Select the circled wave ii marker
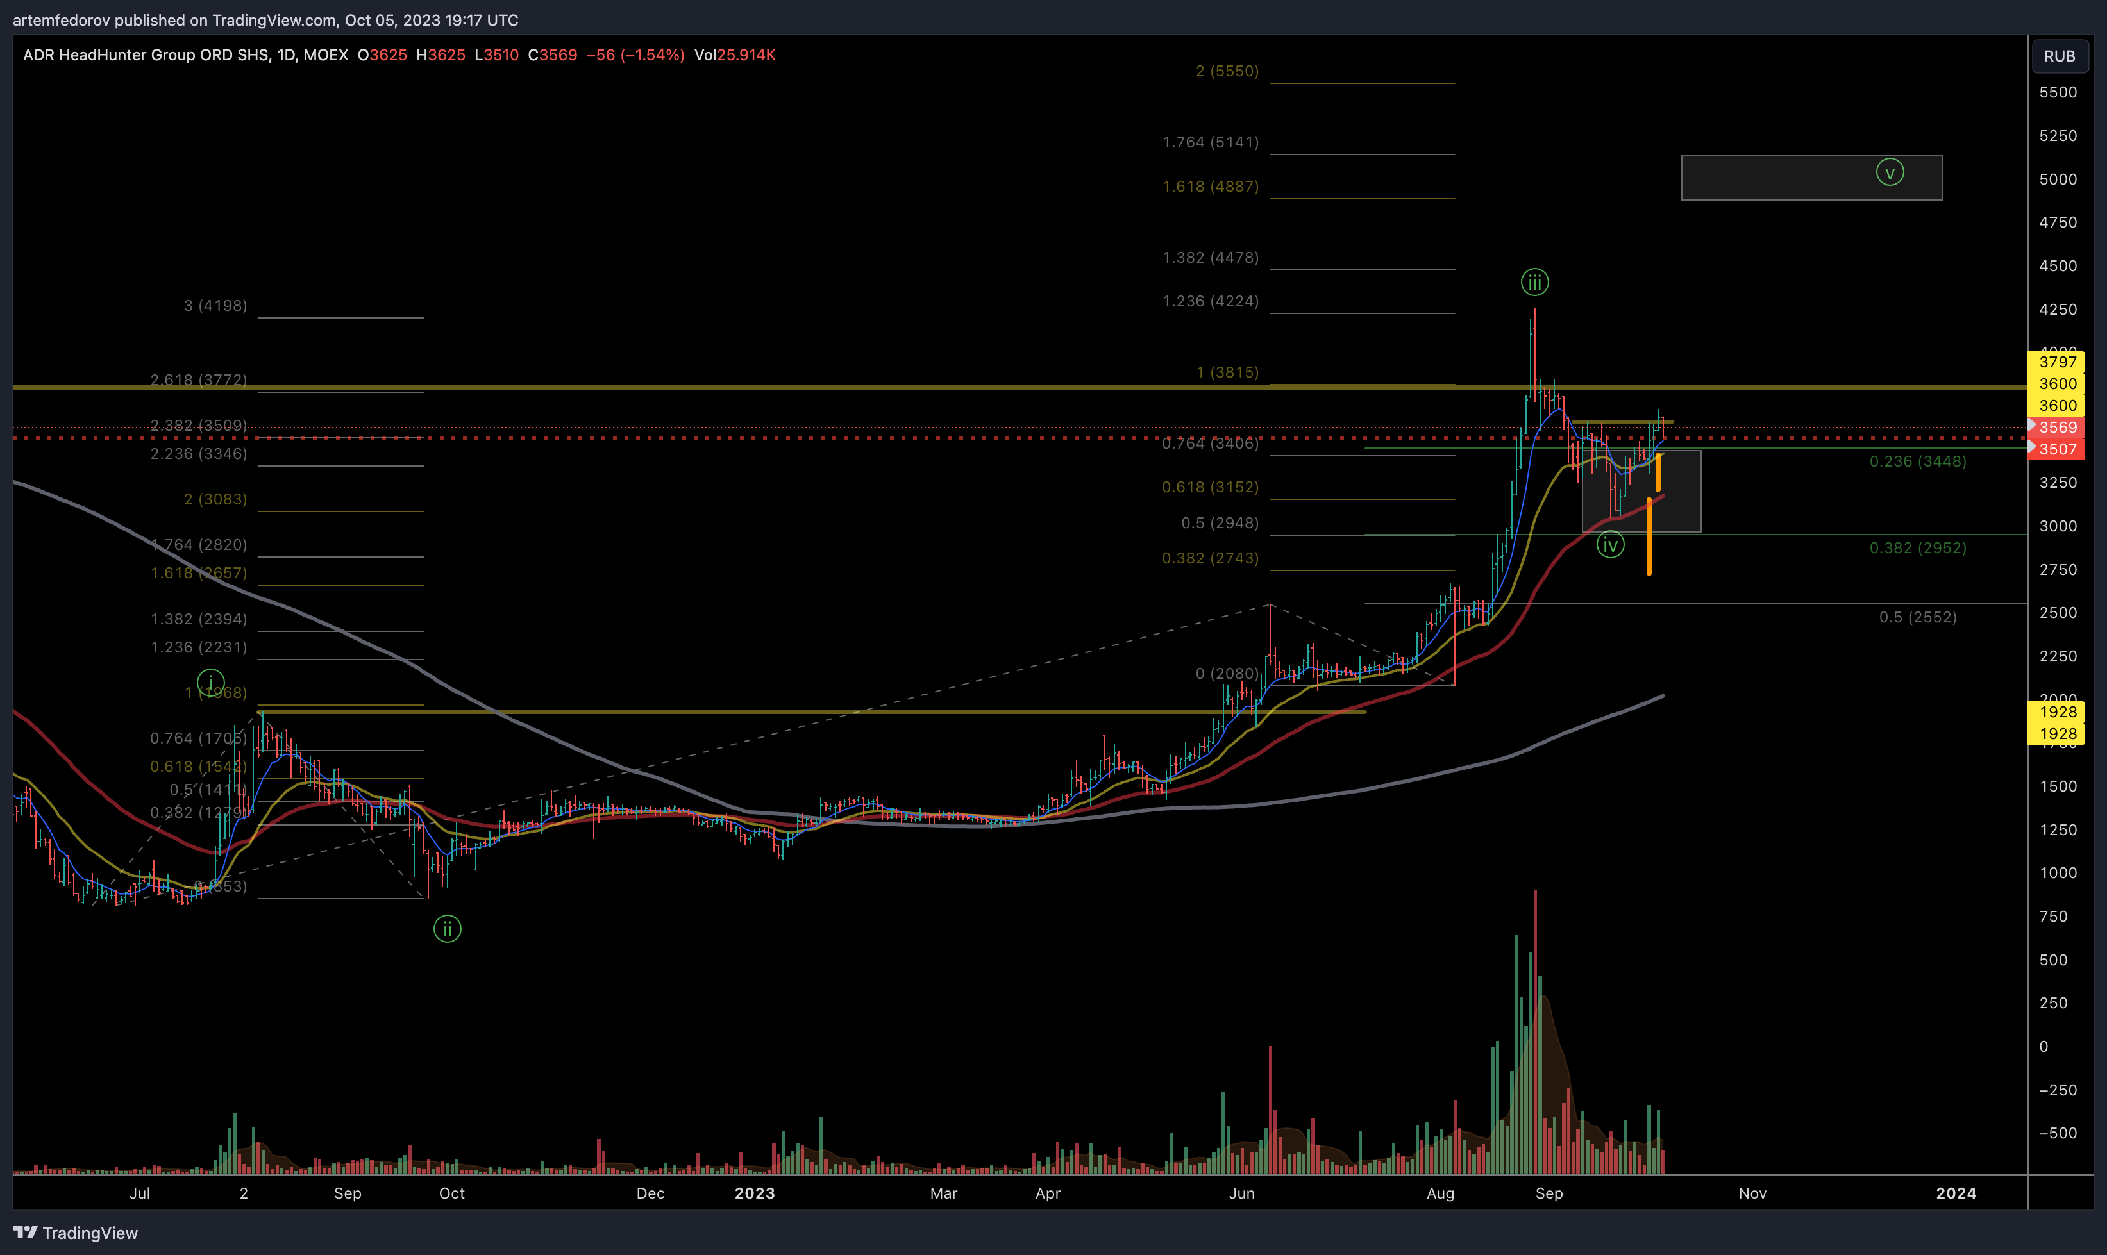Screen dimensions: 2107x1255 tap(448, 929)
